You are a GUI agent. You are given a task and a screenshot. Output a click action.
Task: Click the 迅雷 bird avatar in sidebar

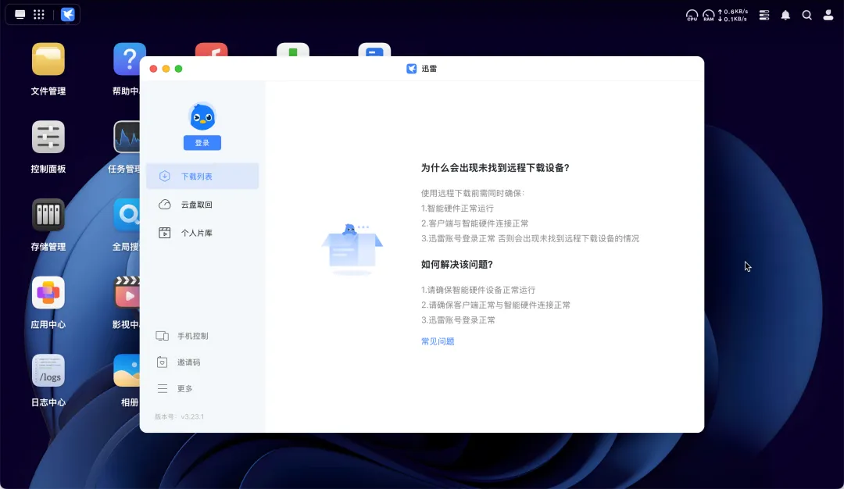pyautogui.click(x=202, y=116)
